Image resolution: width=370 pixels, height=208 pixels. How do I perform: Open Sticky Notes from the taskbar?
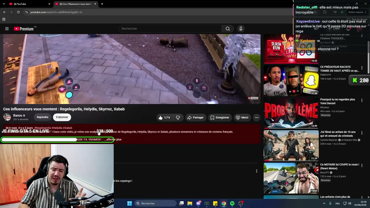(x=215, y=203)
